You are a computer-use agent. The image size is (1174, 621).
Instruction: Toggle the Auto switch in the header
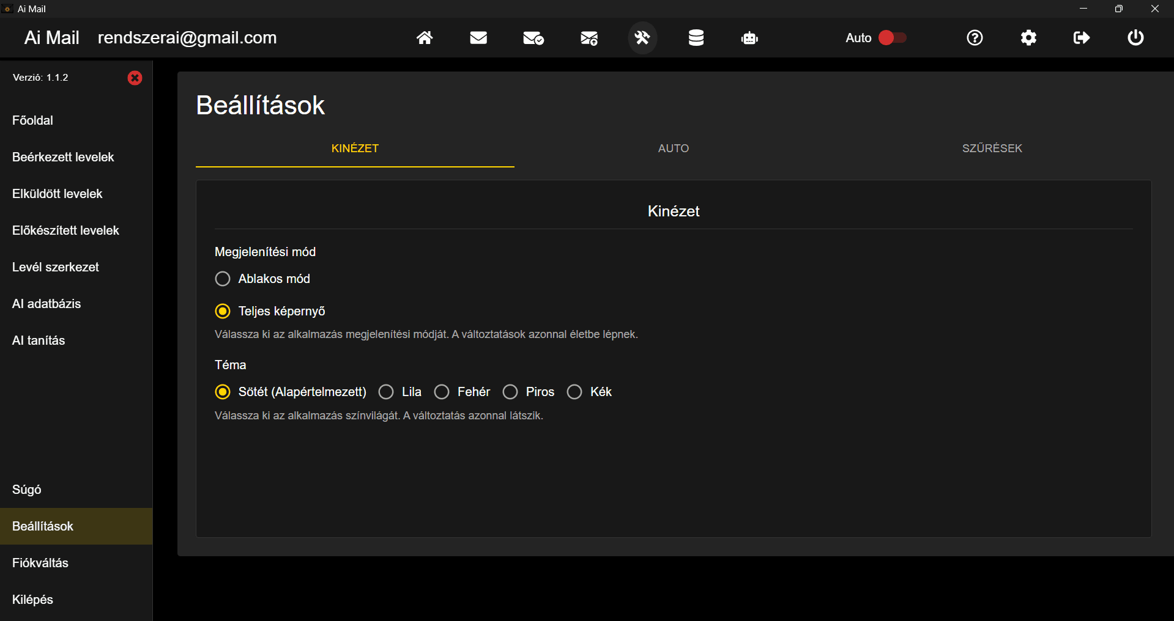click(x=891, y=37)
